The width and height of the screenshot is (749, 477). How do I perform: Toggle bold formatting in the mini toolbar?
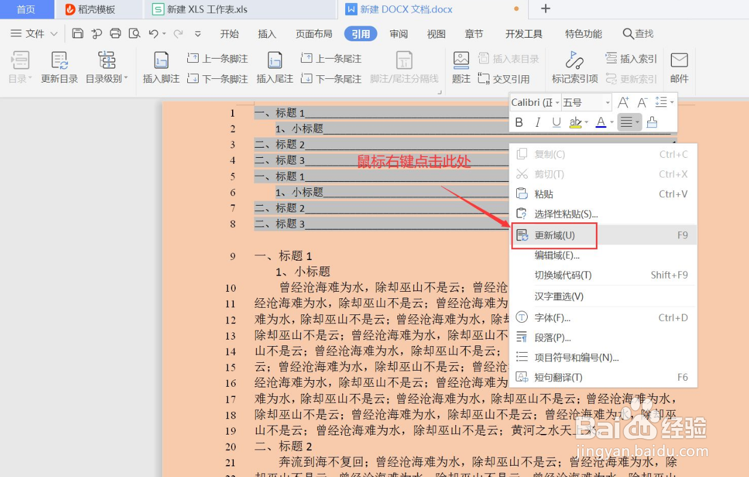[x=519, y=122]
